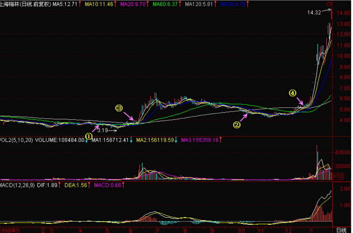The width and height of the screenshot is (353, 233).
Task: Open the 日线 period selector at bottom right
Action: (x=341, y=230)
